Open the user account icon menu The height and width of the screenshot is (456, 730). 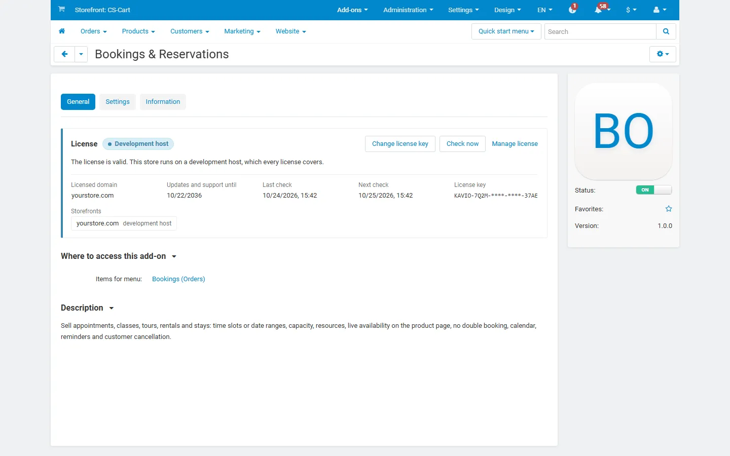point(660,10)
